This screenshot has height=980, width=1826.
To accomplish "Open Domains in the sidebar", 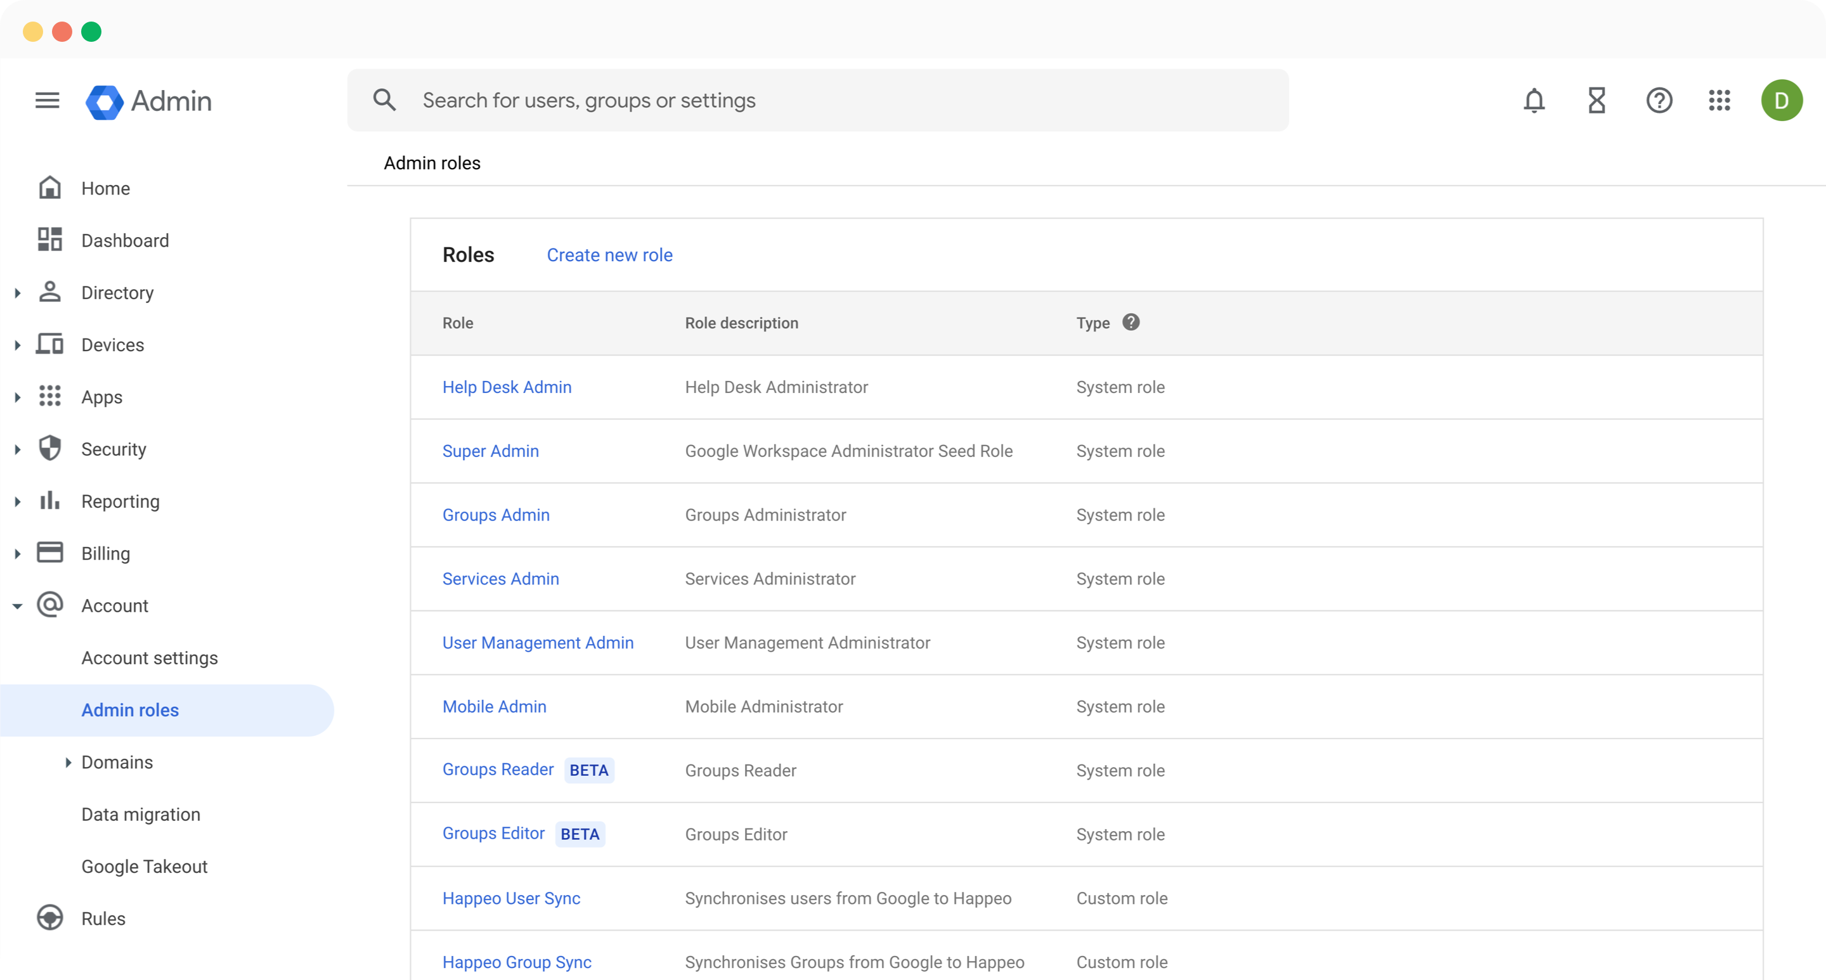I will coord(117,763).
